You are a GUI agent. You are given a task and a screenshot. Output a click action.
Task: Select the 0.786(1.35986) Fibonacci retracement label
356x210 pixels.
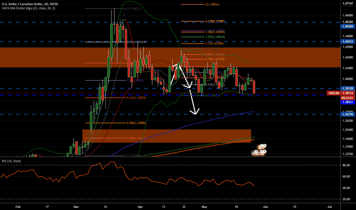(x=136, y=123)
